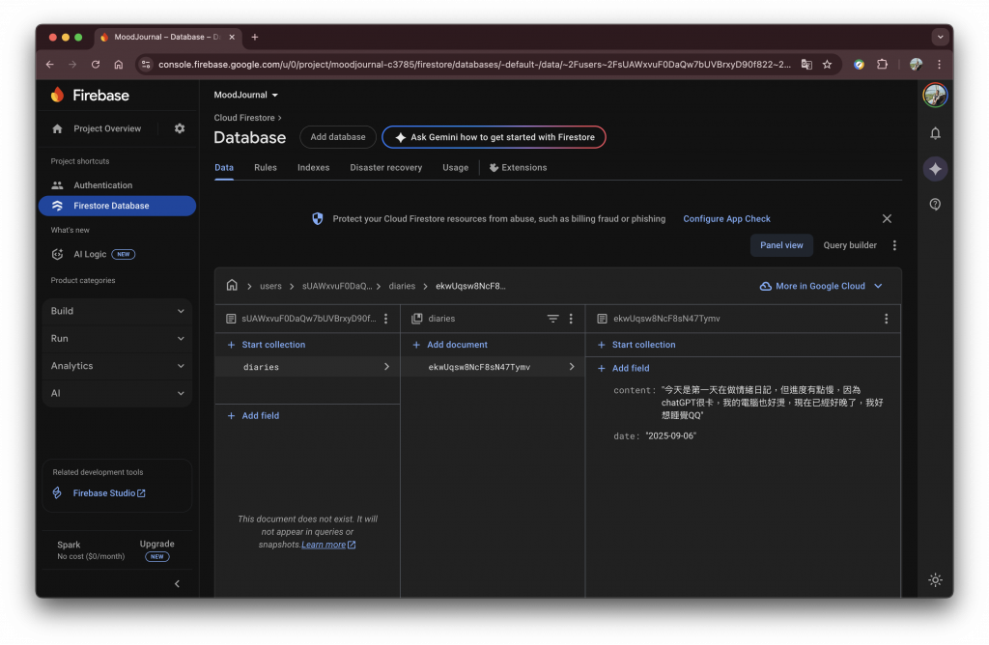Open browser extensions puzzle icon
989x645 pixels.
click(x=882, y=65)
